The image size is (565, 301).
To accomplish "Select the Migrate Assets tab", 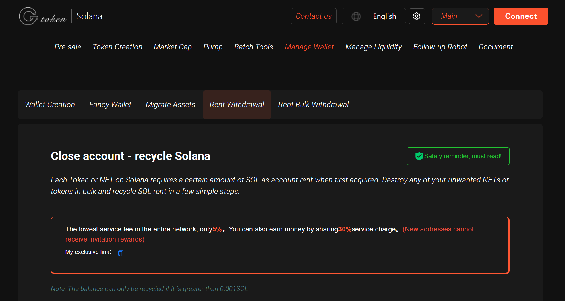I will [x=170, y=105].
